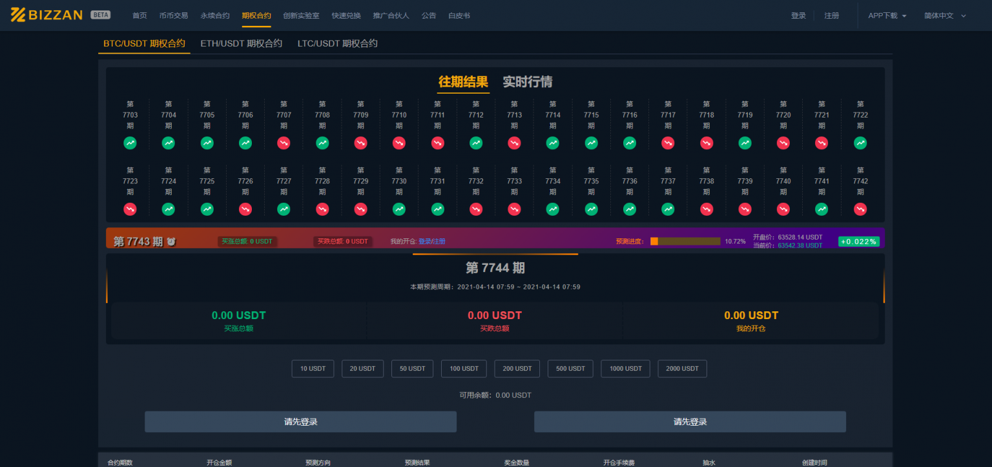The image size is (992, 467).
Task: Click the green up-trend icon for period 7703
Action: (x=130, y=143)
